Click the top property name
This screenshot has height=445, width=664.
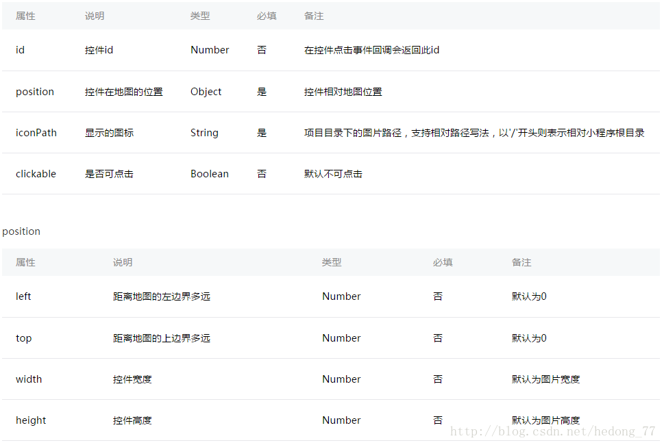(23, 338)
